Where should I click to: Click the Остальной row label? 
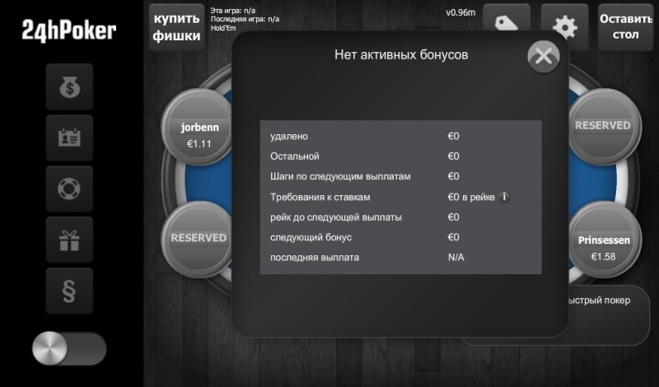(295, 156)
